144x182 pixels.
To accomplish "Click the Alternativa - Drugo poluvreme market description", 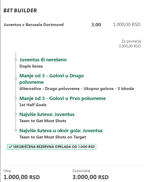I will click(77, 89).
